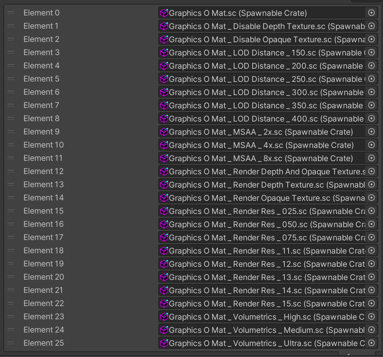Grab the reorder handle of Element 3

pos(11,52)
